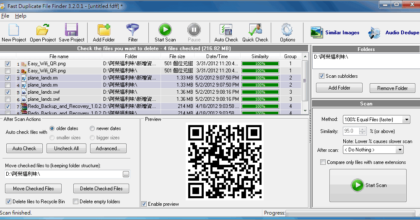Click the plane_lands.swf icon in row 5
The width and height of the screenshot is (420, 220).
[24, 92]
